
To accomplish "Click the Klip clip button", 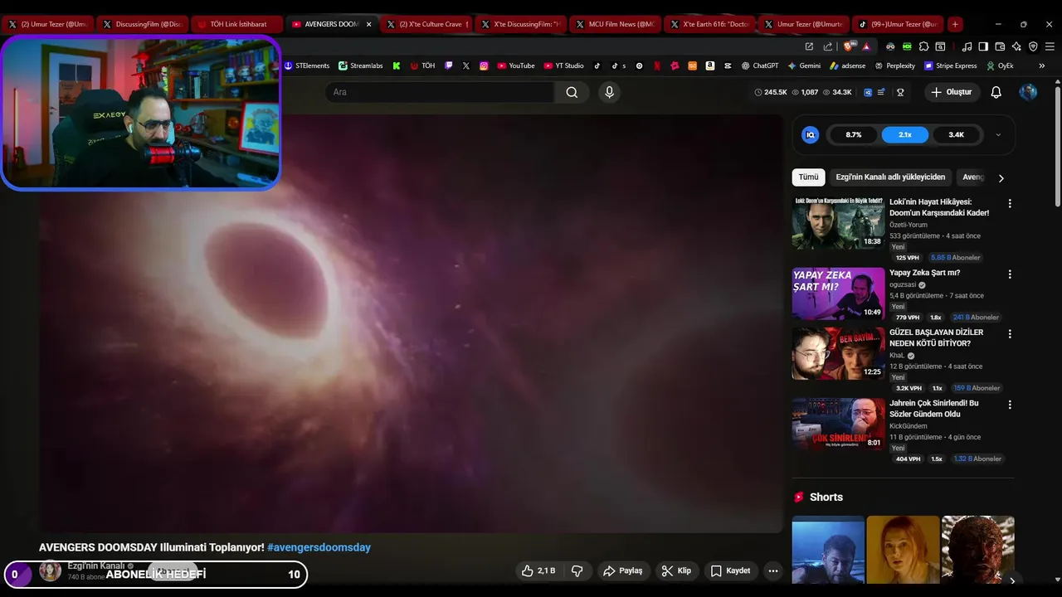I will coord(676,570).
